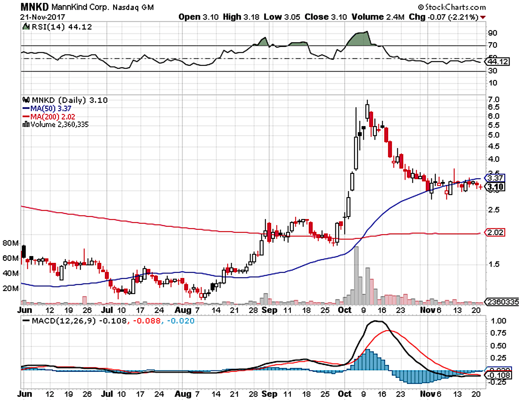Click the 4.0 price axis label
The height and width of the screenshot is (402, 521).
pos(494,159)
